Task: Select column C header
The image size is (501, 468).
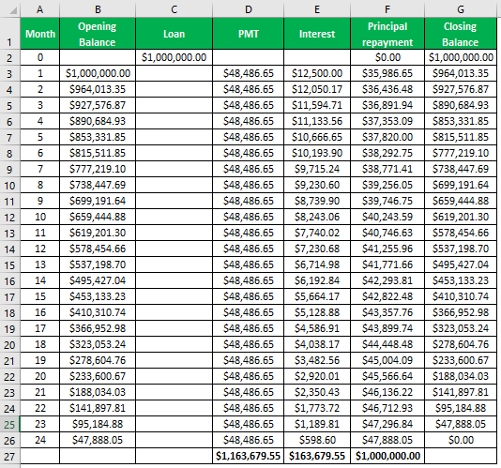Action: [175, 9]
